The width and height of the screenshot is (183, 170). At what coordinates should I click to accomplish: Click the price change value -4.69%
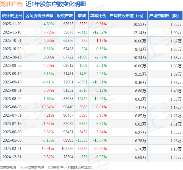pos(48,24)
